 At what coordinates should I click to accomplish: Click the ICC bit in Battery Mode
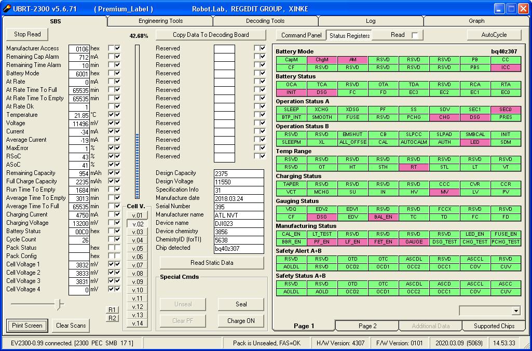click(506, 67)
